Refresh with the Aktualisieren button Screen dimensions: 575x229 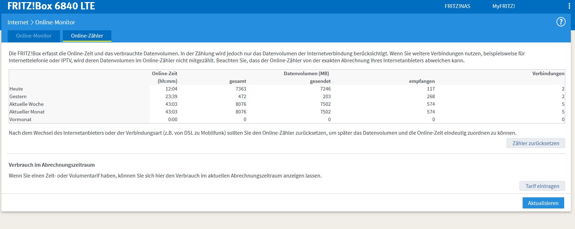[x=543, y=203]
